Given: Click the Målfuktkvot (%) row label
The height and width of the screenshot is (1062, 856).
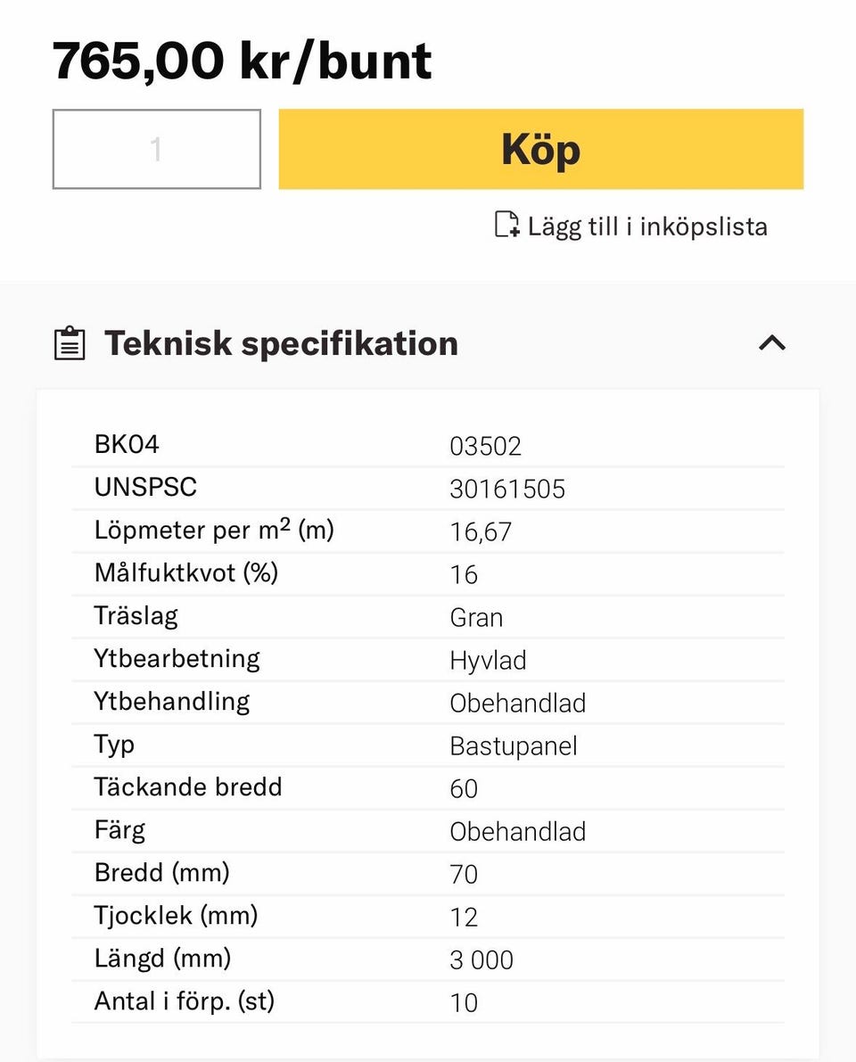Looking at the screenshot, I should 186,572.
